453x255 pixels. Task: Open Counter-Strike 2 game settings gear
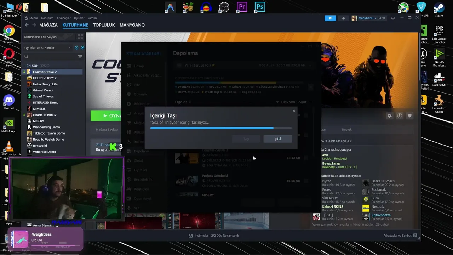click(x=390, y=116)
